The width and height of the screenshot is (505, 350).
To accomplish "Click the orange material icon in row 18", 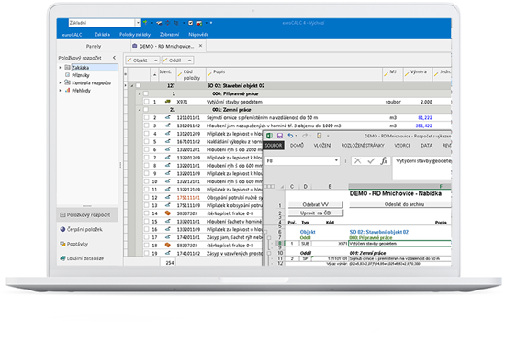I will pos(167,245).
